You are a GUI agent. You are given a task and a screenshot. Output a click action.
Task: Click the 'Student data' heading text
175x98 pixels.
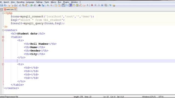[x=27, y=33]
